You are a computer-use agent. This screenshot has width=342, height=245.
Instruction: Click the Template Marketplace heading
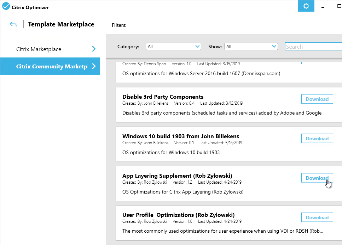[x=61, y=24]
